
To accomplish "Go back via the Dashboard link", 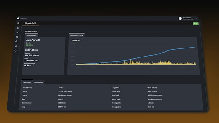I will (31, 31).
